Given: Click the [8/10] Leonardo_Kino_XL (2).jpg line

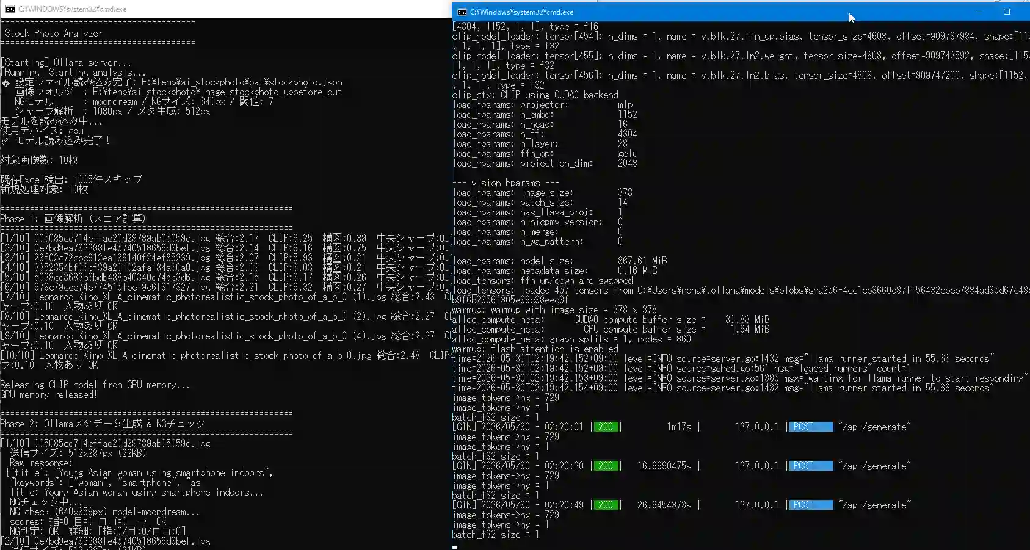Looking at the screenshot, I should pyautogui.click(x=225, y=316).
